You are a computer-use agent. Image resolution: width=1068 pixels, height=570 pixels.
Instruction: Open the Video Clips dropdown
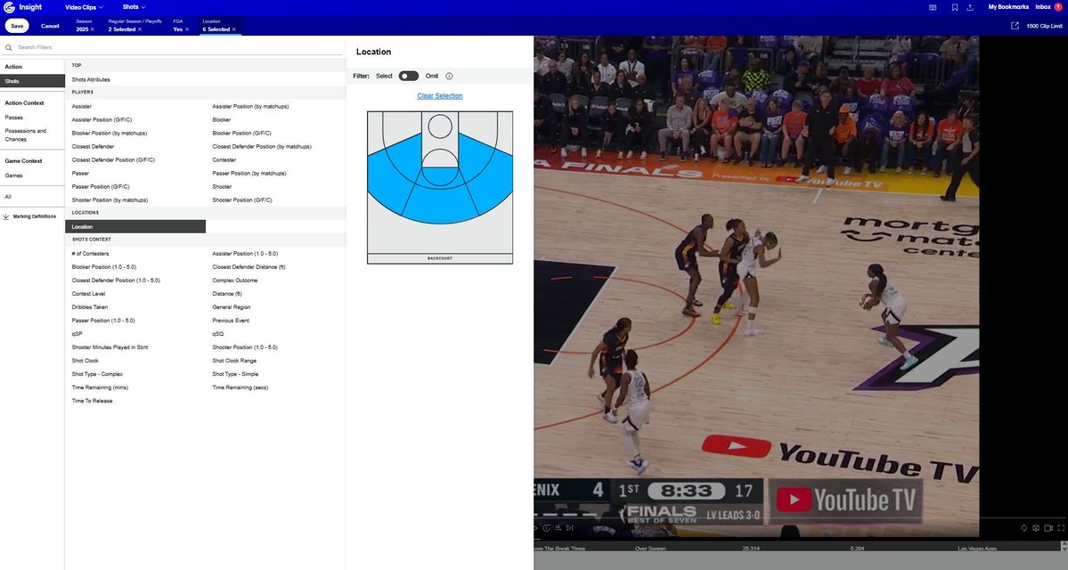coord(84,7)
